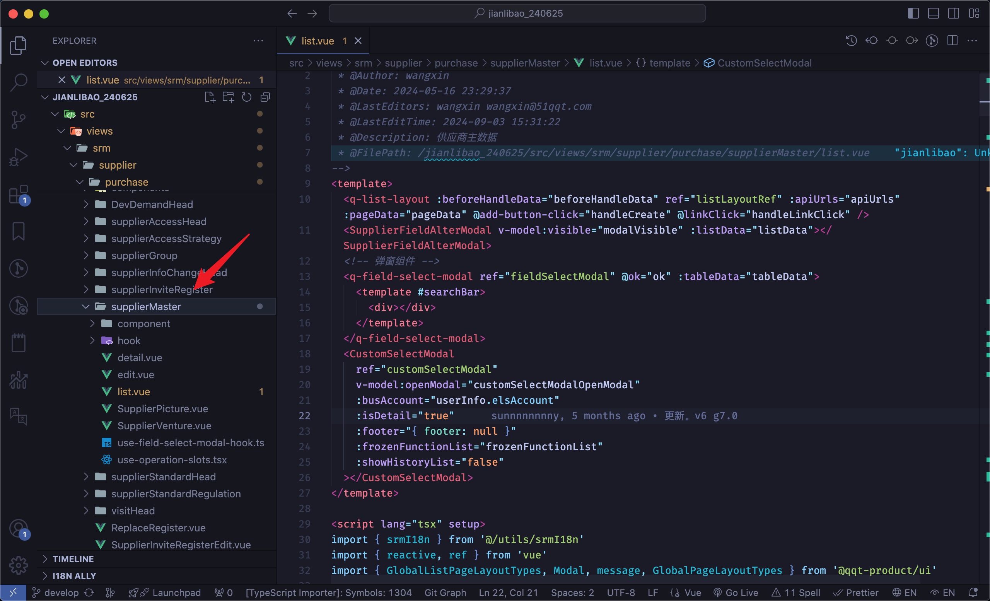Viewport: 990px width, 601px height.
Task: Refresh the explorer file tree
Action: coord(247,97)
